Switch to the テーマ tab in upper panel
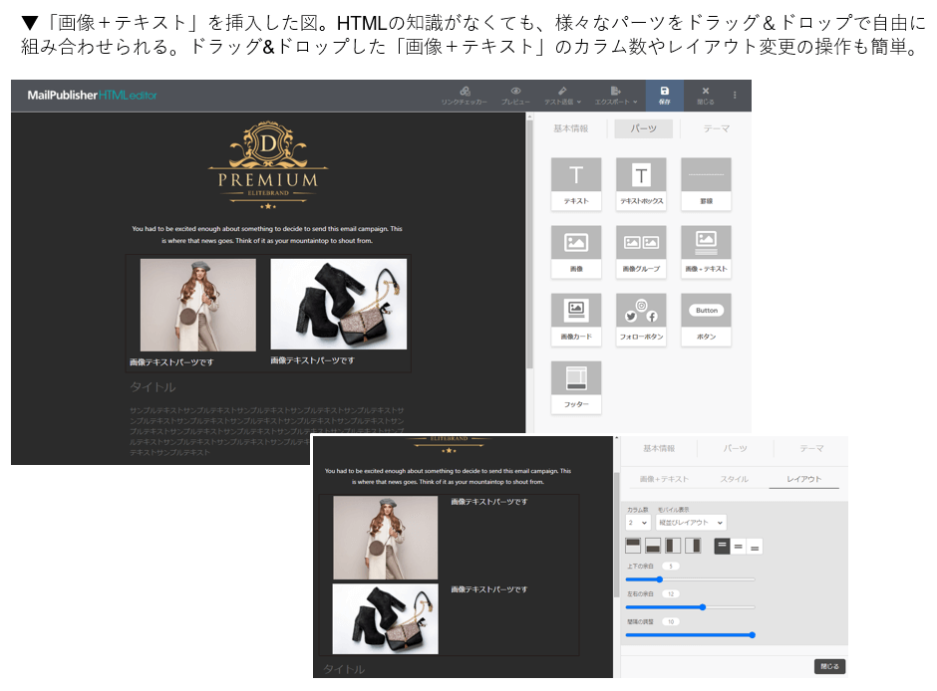 click(716, 128)
